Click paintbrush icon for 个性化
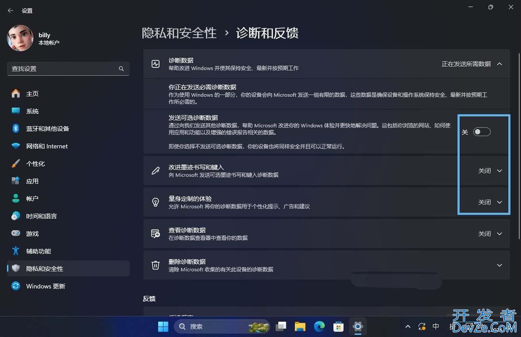521x337 pixels. (16, 163)
